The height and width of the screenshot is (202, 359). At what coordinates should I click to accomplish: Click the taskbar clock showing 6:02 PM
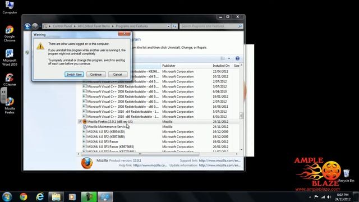coord(343,197)
